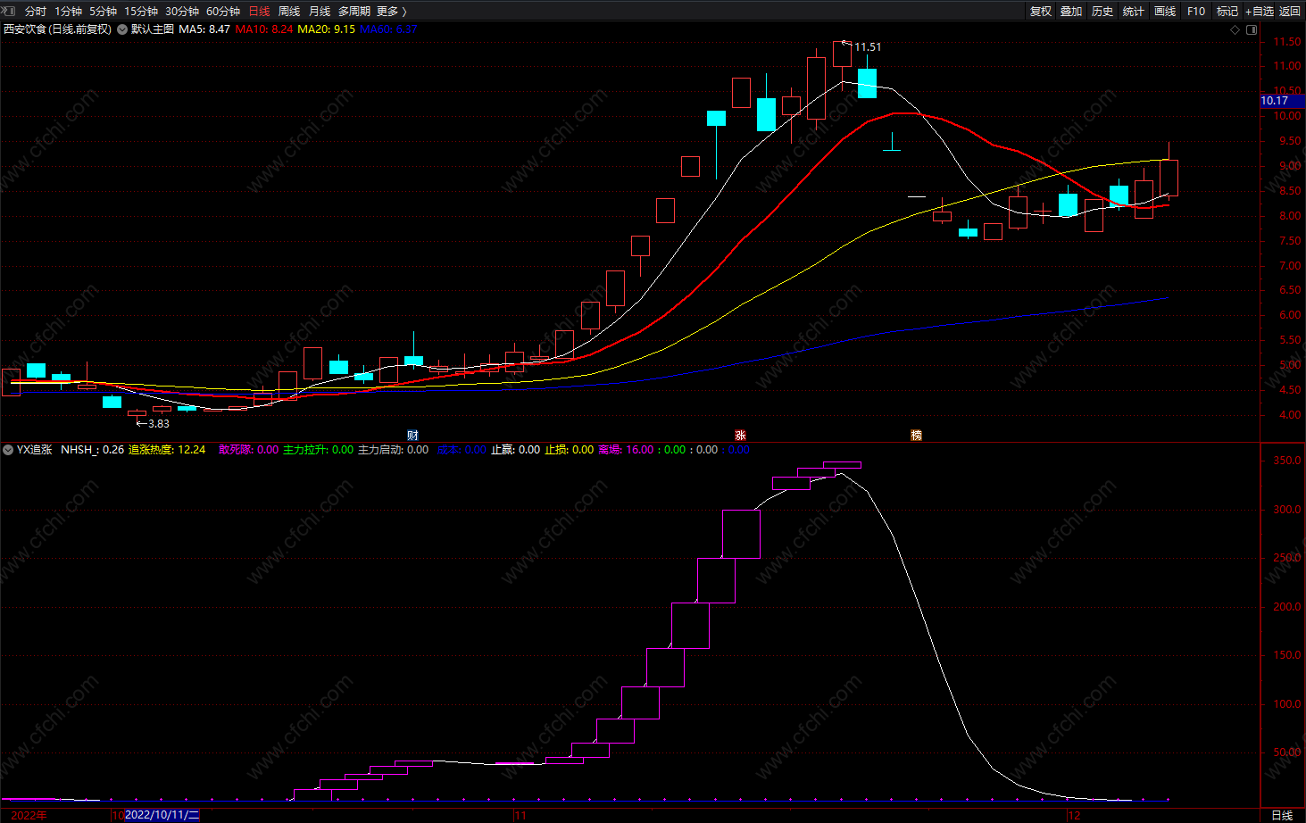Open the 统计 statistics button
Viewport: 1306px width, 823px height.
(x=1134, y=12)
